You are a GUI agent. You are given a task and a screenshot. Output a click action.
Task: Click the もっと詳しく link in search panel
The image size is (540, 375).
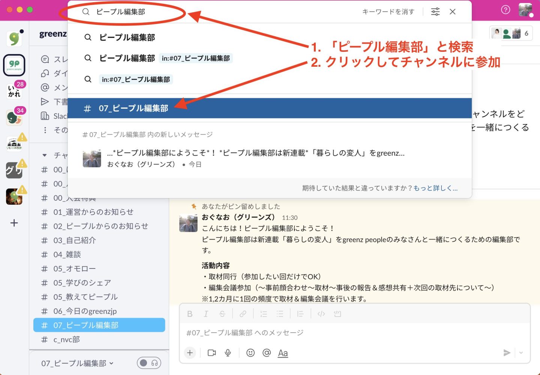pyautogui.click(x=435, y=188)
